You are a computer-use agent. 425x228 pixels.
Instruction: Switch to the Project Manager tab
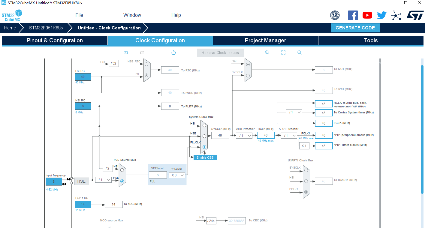coord(266,40)
